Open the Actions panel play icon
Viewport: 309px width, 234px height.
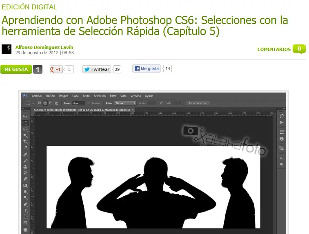282,122
